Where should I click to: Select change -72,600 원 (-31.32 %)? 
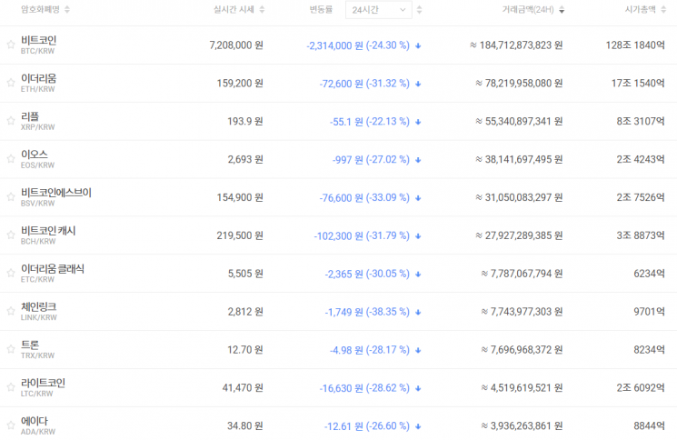coord(364,84)
